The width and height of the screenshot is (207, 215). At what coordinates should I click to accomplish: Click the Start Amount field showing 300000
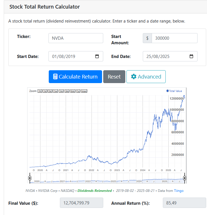click(x=174, y=38)
